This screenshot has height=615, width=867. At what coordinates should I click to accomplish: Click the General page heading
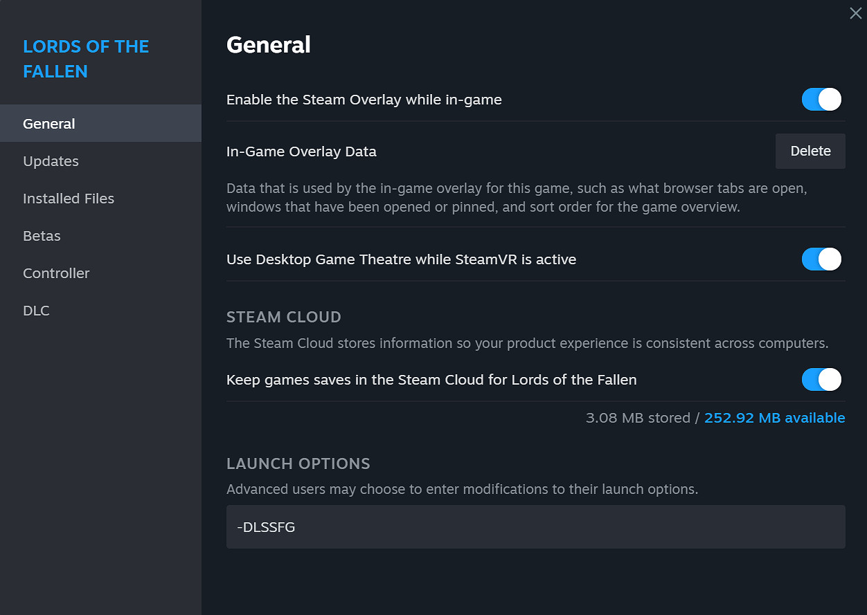(269, 45)
